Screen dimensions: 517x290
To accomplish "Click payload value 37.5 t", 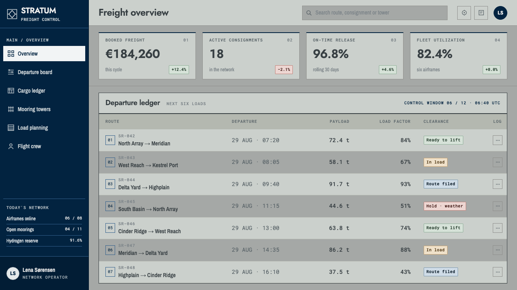I will click(x=339, y=272).
